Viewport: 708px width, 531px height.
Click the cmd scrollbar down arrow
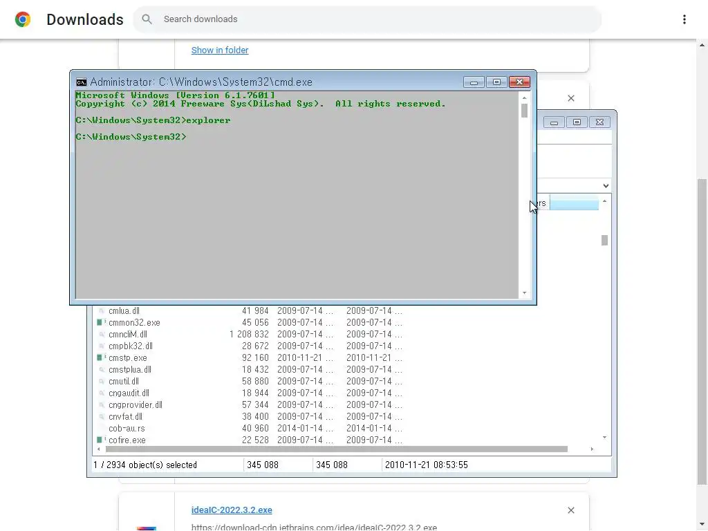point(524,293)
